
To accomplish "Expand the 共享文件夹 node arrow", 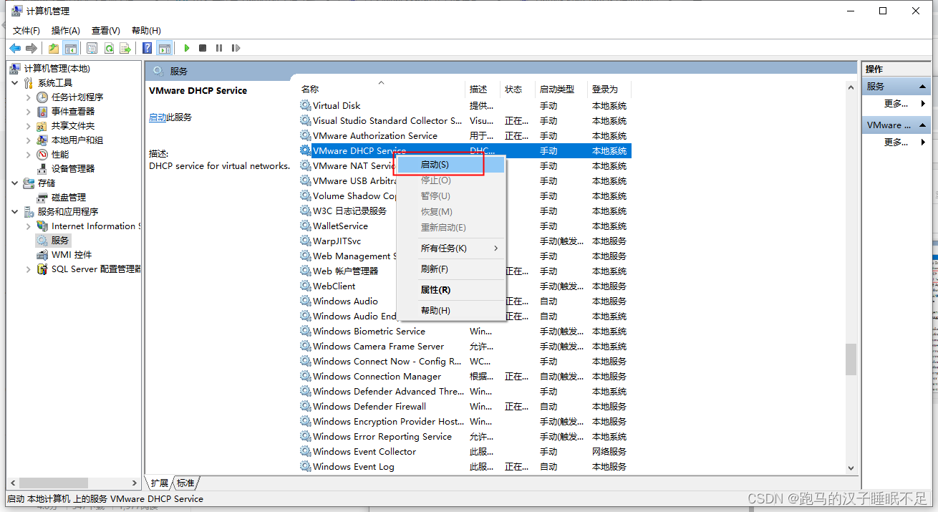I will (x=29, y=125).
